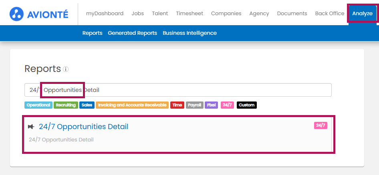Screen dimensions: 379x175
Task: Go to Business Intelligence tab
Action: pos(190,33)
